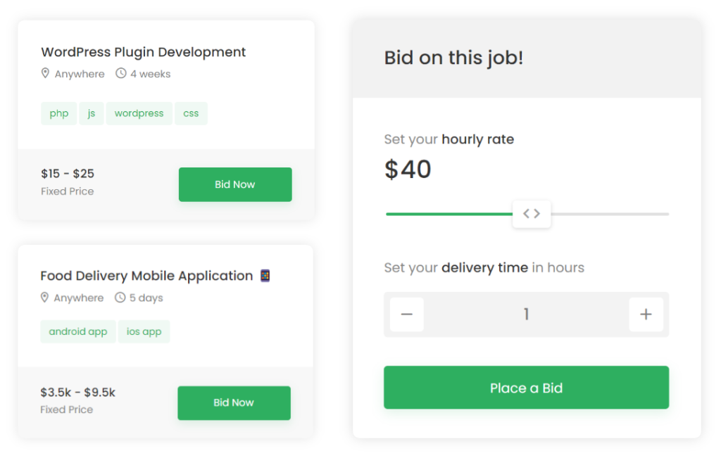Screen dimensions: 721x458
Task: Select the js skill tag
Action: tap(91, 113)
